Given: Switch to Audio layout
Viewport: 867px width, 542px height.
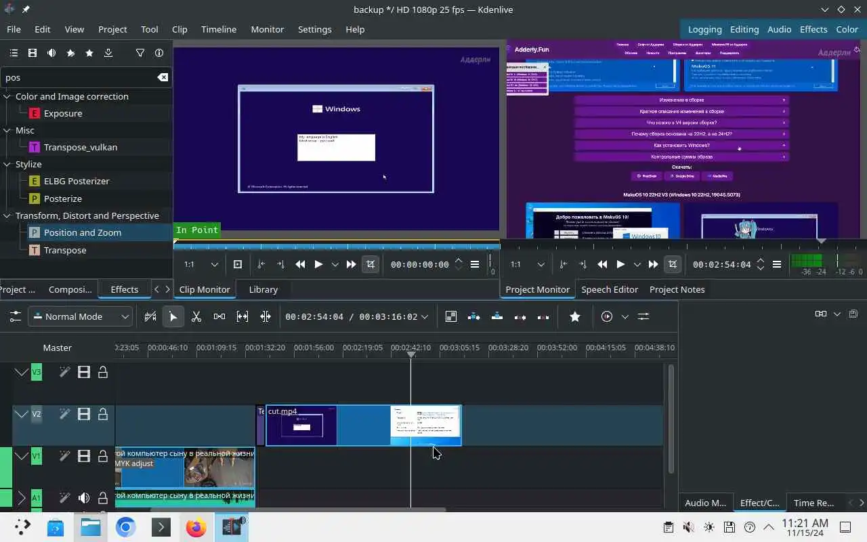Looking at the screenshot, I should pos(779,29).
